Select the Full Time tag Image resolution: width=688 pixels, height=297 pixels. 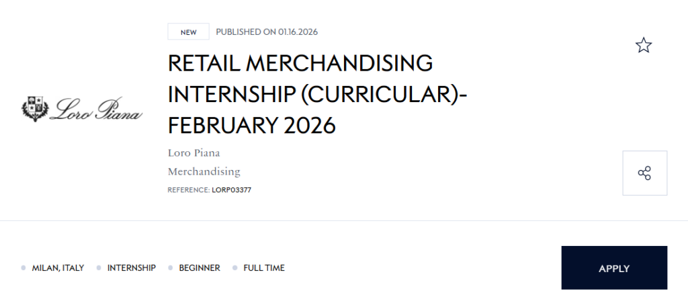point(264,268)
